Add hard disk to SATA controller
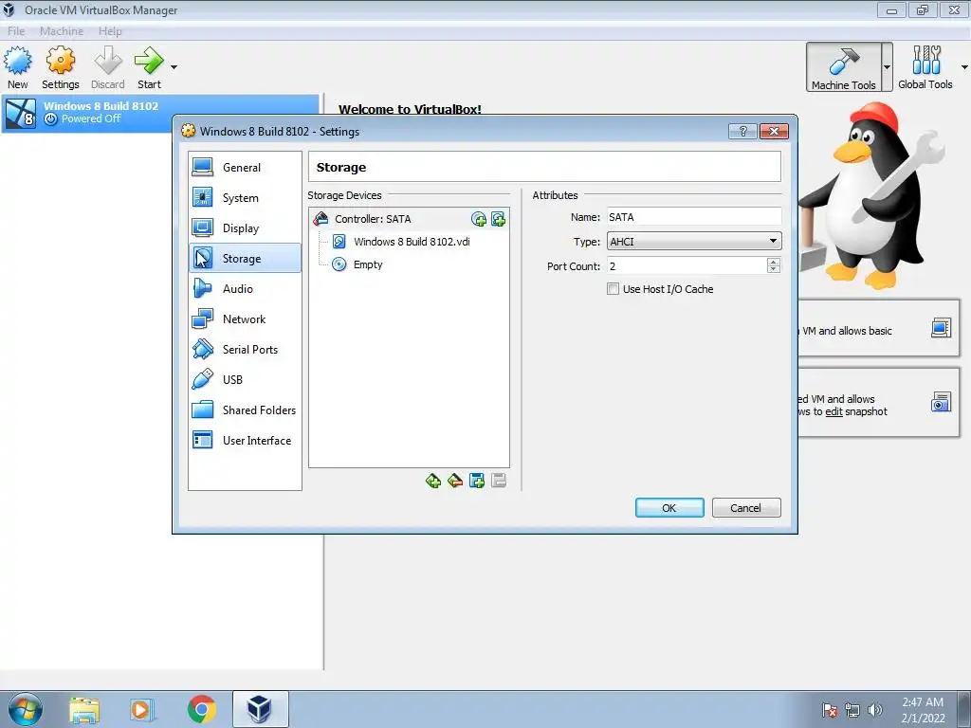971x728 pixels. click(498, 219)
